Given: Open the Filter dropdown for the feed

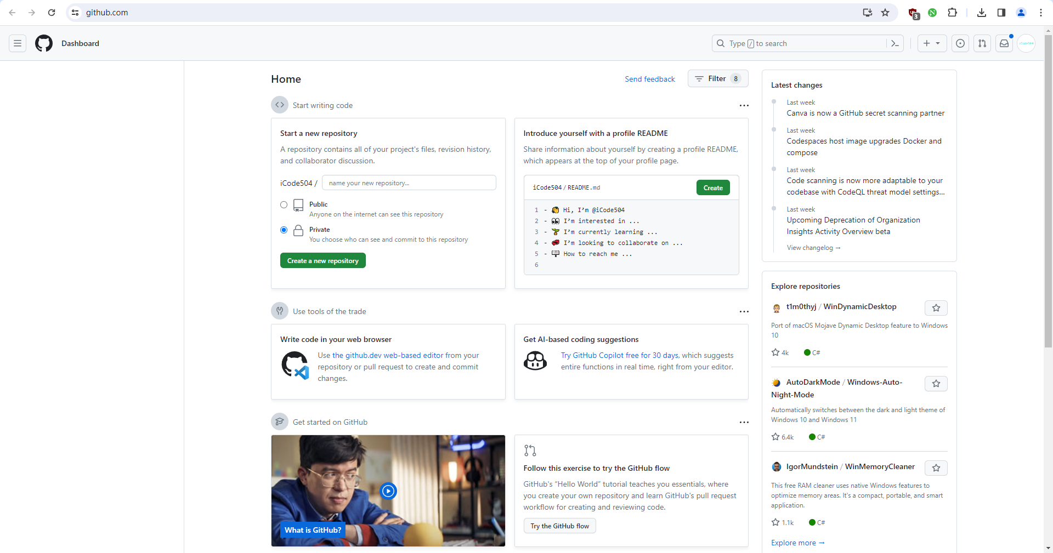Looking at the screenshot, I should [x=718, y=79].
